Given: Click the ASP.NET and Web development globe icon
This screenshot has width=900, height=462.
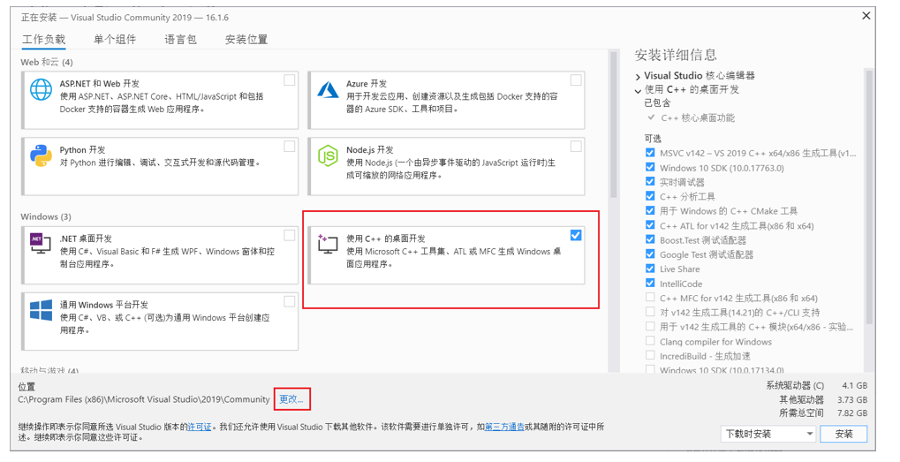Looking at the screenshot, I should (x=41, y=89).
